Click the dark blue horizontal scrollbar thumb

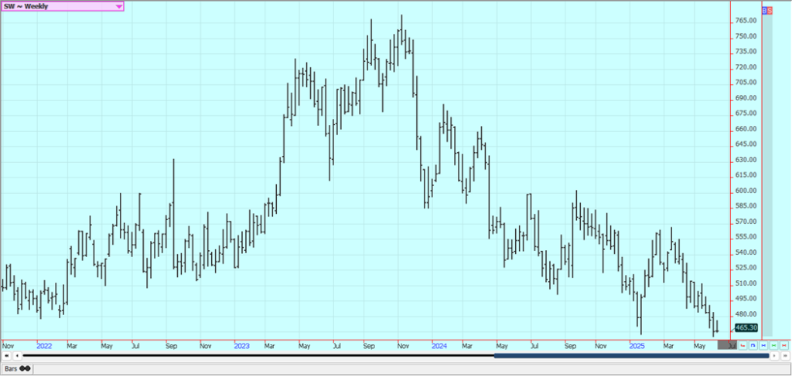click(630, 356)
